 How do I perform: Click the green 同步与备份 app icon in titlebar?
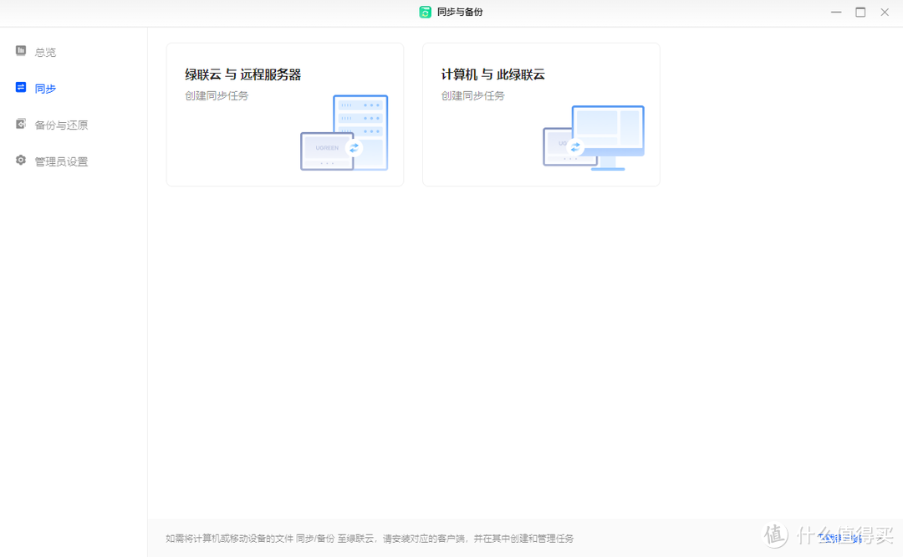[425, 12]
